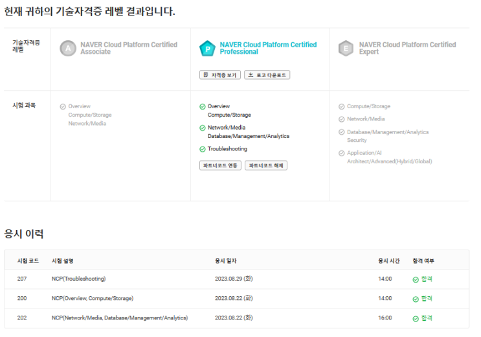Click the Professional level P badge icon
Viewport: 481px width, 337px height.
tap(207, 48)
